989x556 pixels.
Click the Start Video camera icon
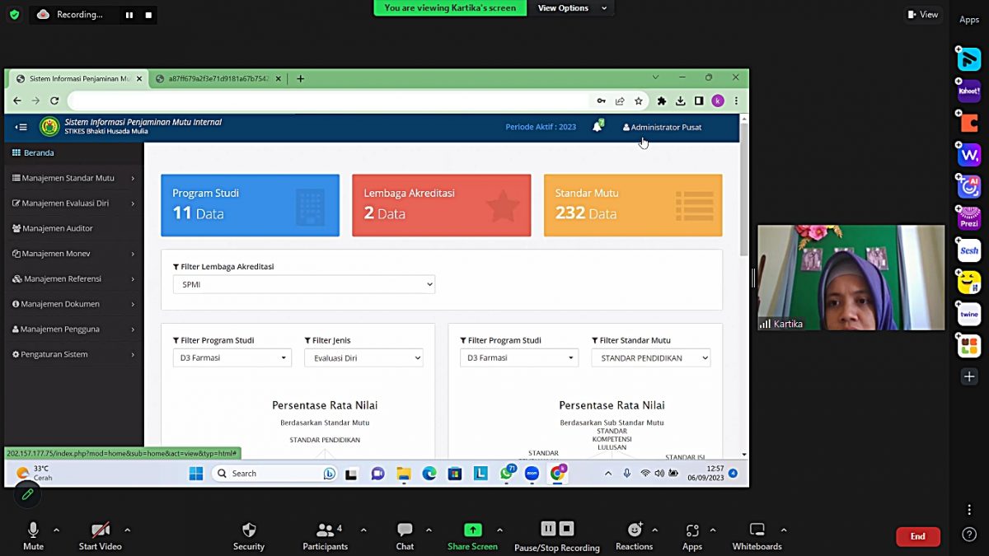[100, 530]
